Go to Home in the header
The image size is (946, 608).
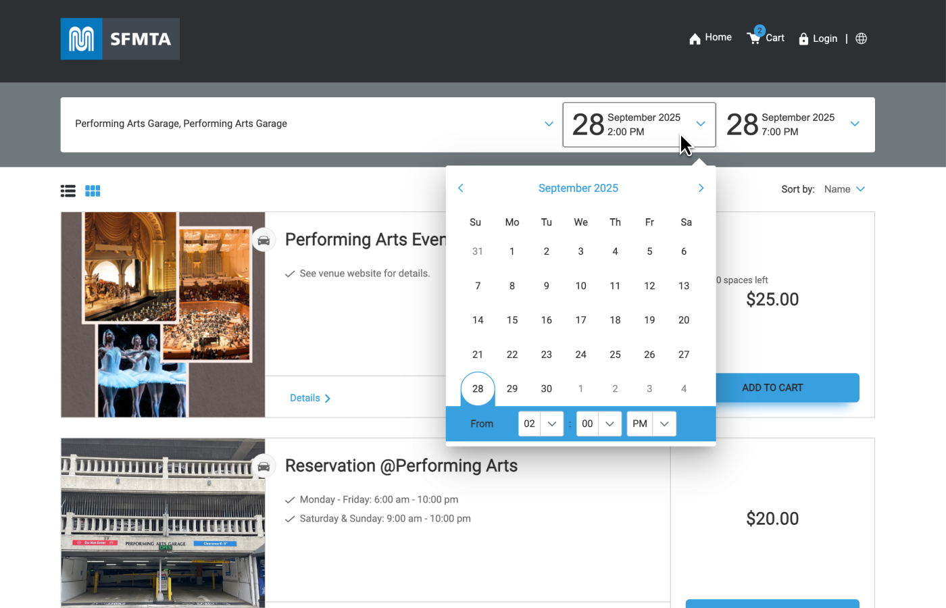click(710, 38)
